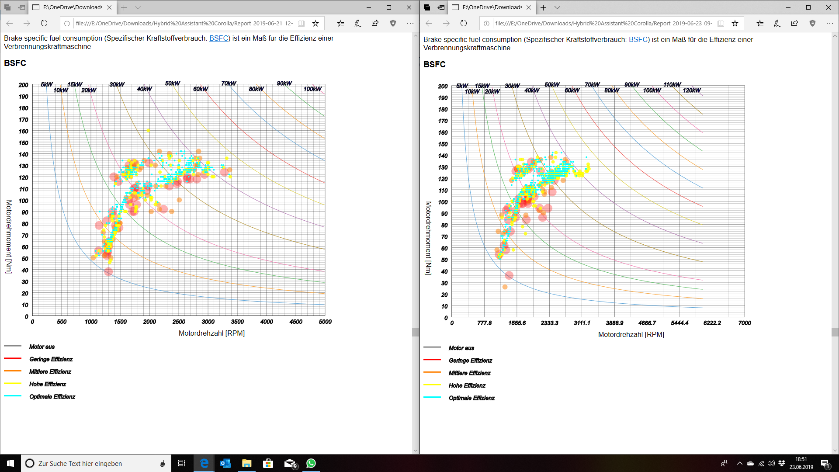
Task: Open Dropbox tray icon
Action: (x=782, y=463)
